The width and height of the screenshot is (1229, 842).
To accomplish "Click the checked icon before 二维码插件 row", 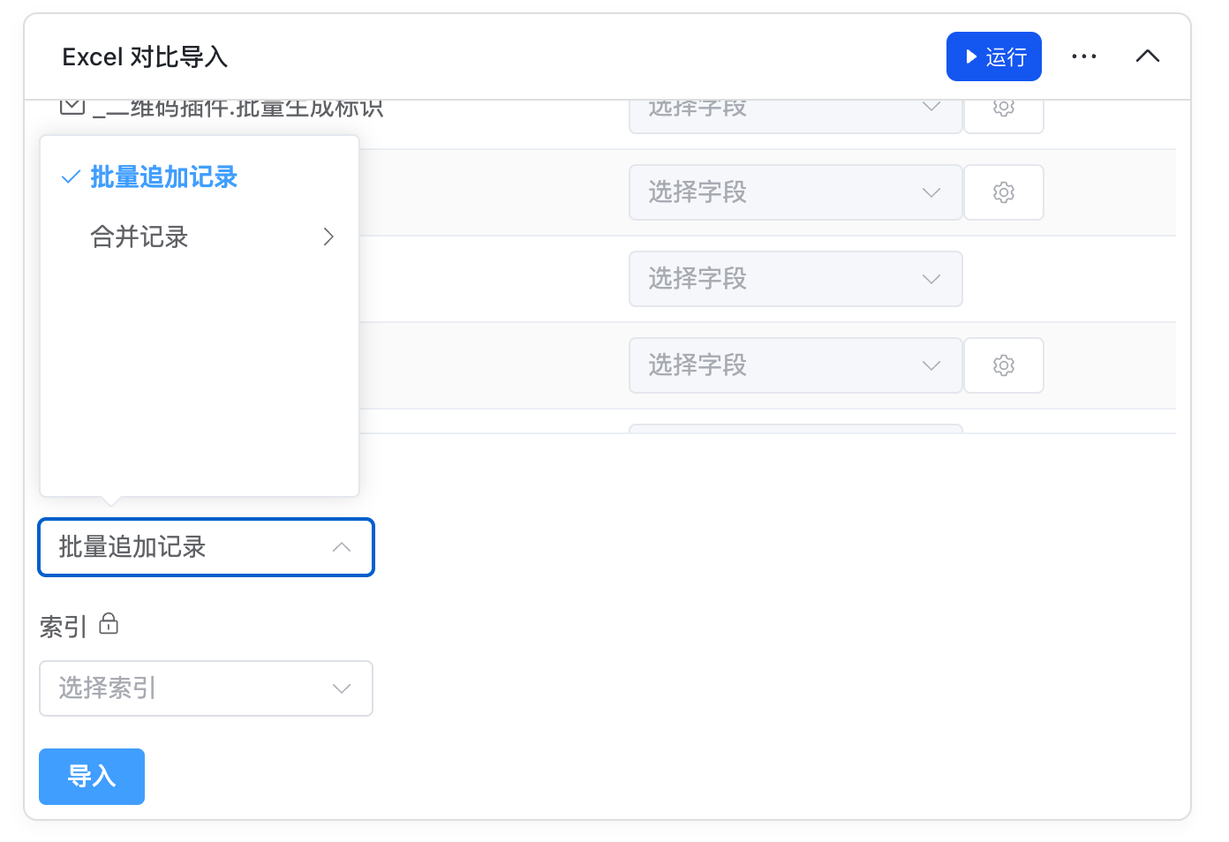I will pyautogui.click(x=72, y=108).
